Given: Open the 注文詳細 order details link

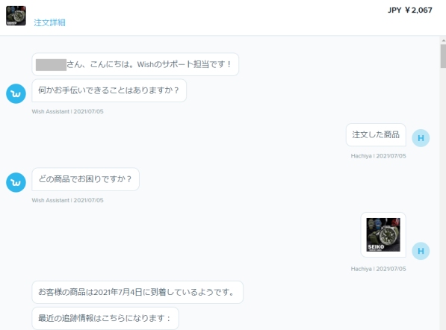Looking at the screenshot, I should [49, 22].
